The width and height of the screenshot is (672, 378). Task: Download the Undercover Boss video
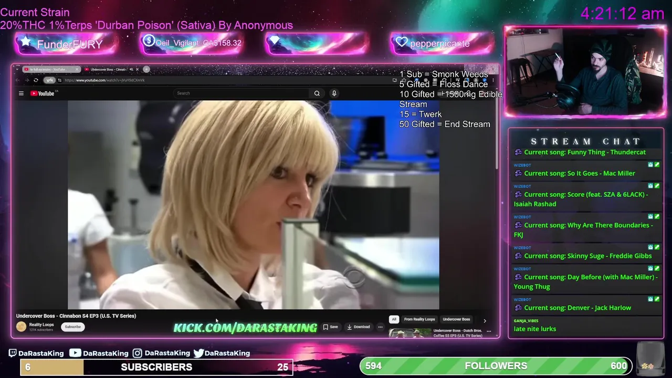pos(358,327)
